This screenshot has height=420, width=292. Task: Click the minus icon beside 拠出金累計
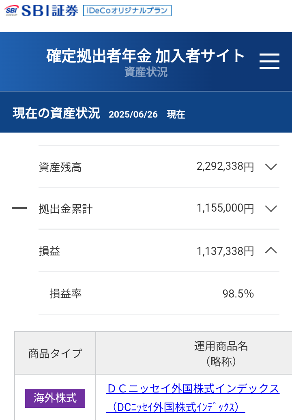click(x=19, y=208)
